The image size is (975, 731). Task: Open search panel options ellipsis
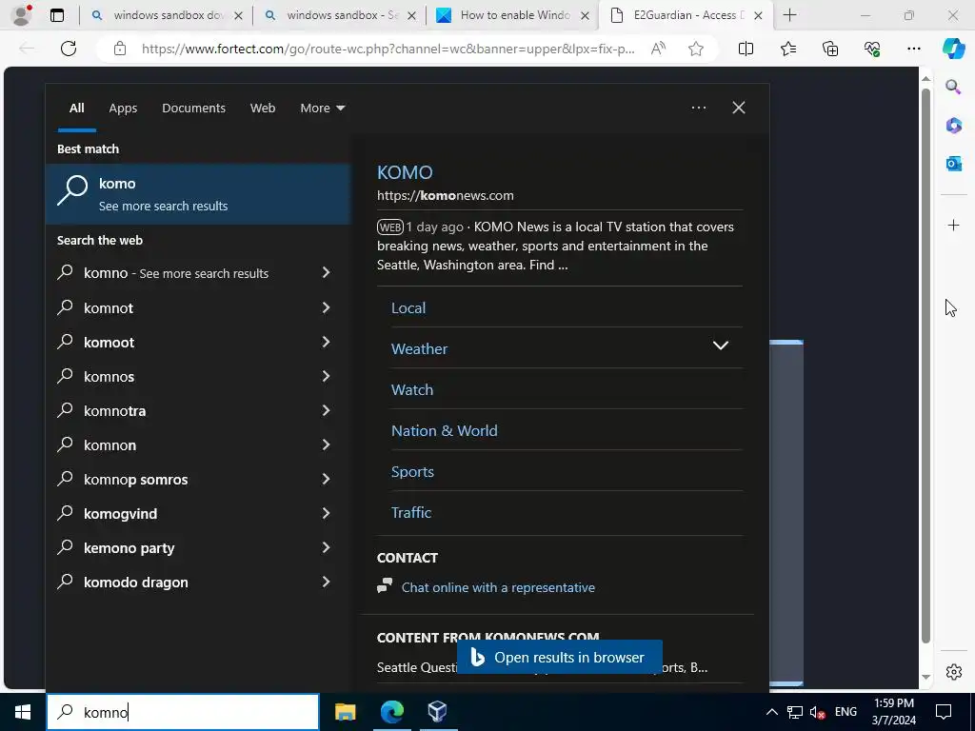[x=698, y=108]
